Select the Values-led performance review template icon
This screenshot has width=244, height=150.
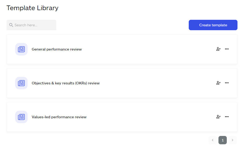[21, 117]
